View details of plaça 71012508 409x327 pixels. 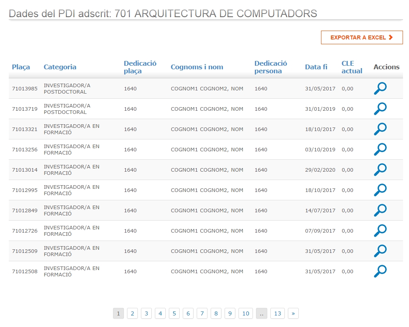click(x=380, y=271)
